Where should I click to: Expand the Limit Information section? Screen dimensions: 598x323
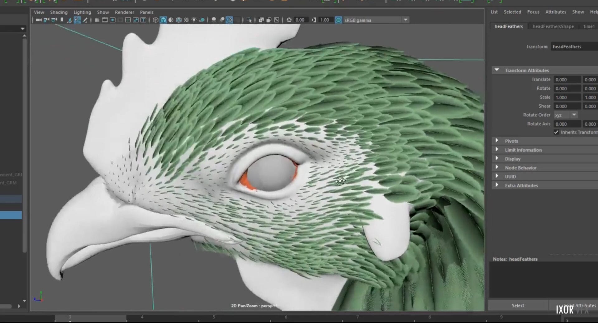point(497,150)
